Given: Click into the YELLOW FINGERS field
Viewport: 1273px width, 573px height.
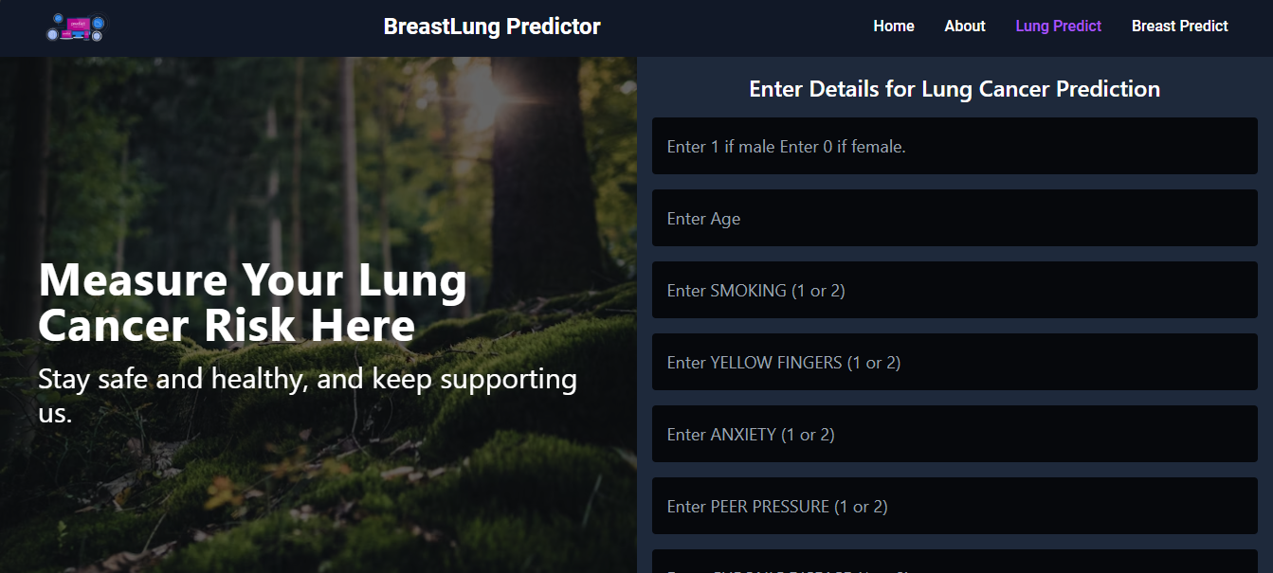Looking at the screenshot, I should tap(954, 362).
